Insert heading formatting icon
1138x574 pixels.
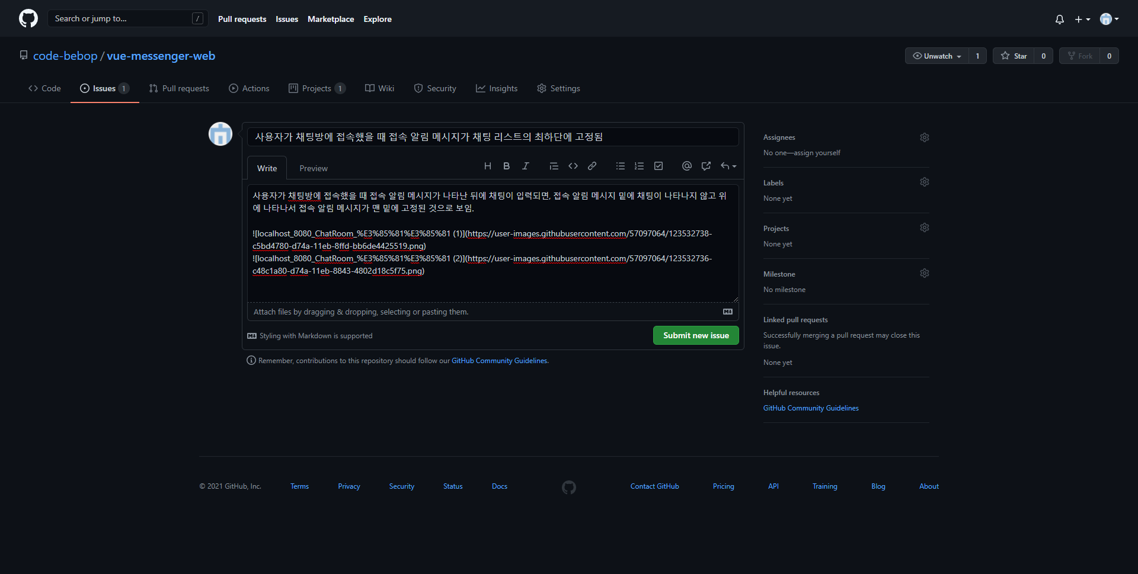[x=488, y=166]
